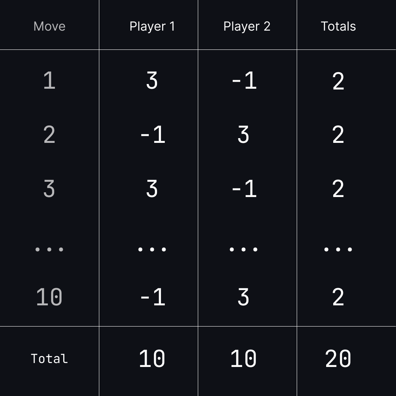Select Player 1's score for move 10

[x=153, y=297]
